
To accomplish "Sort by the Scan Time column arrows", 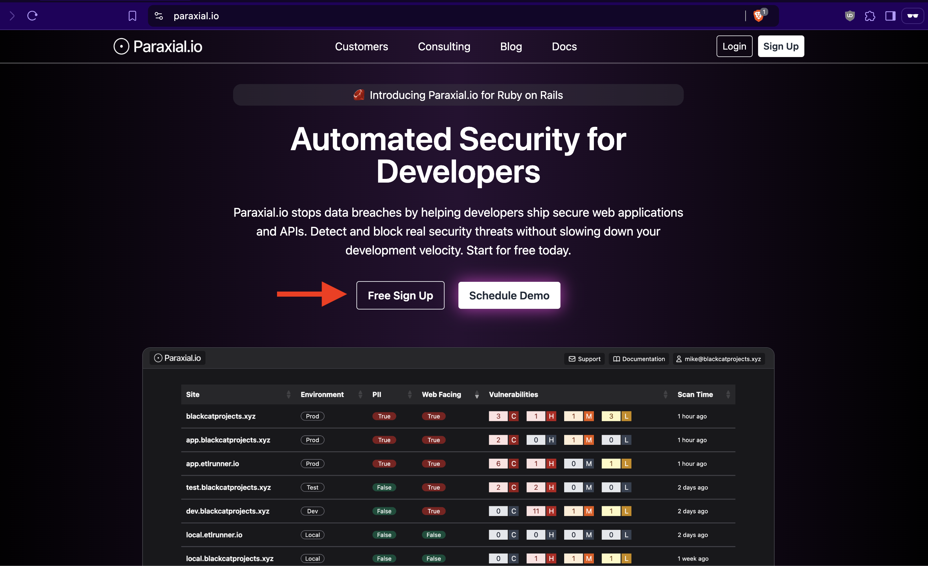I will point(728,395).
